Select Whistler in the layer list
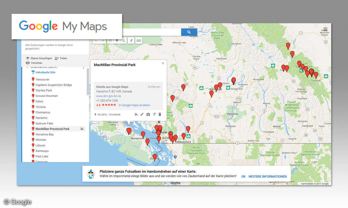The image size is (348, 208). (41, 140)
